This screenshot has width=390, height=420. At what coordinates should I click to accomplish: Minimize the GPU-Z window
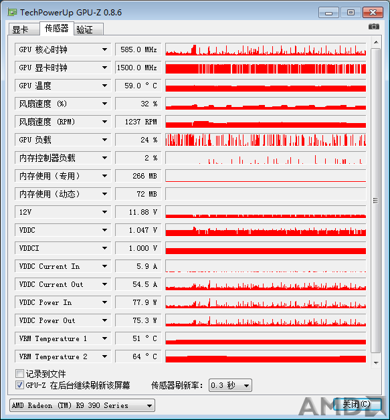[328, 13]
